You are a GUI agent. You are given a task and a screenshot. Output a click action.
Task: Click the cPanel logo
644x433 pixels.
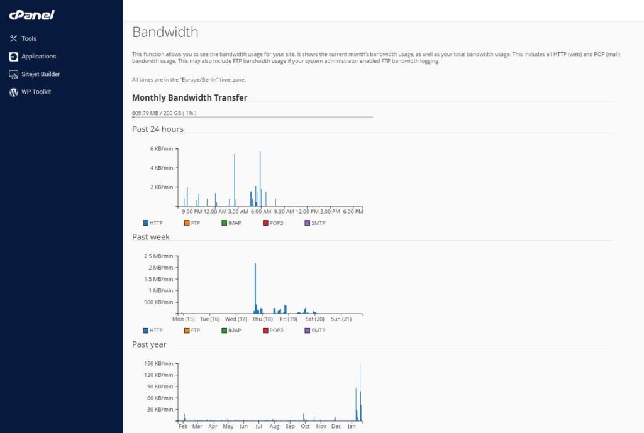click(31, 15)
